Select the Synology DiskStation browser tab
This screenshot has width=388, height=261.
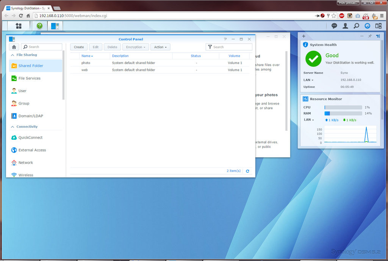28,8
